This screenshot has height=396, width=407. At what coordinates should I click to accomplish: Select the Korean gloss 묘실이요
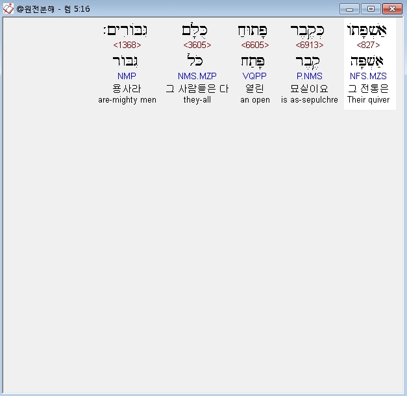point(309,88)
